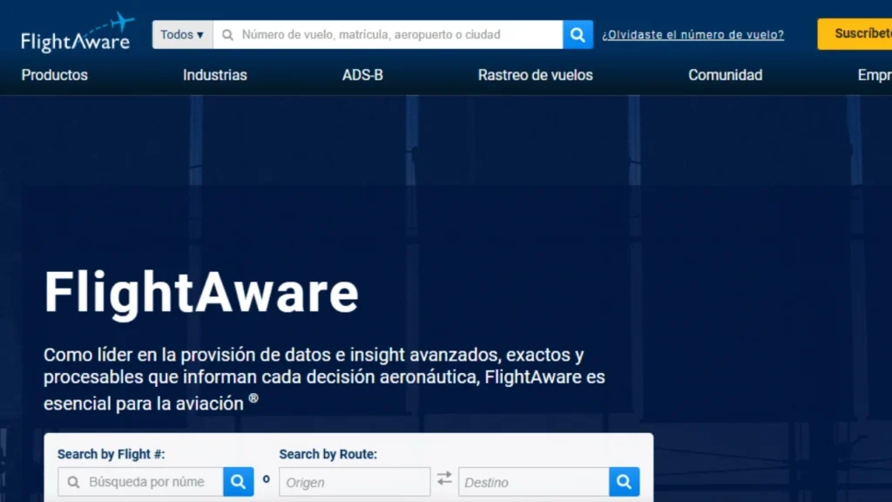892x502 pixels.
Task: Click the Search by Route magnifier button
Action: pyautogui.click(x=624, y=482)
